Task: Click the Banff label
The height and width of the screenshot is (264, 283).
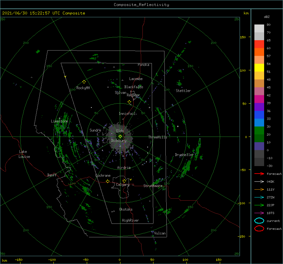Action: pyautogui.click(x=52, y=175)
